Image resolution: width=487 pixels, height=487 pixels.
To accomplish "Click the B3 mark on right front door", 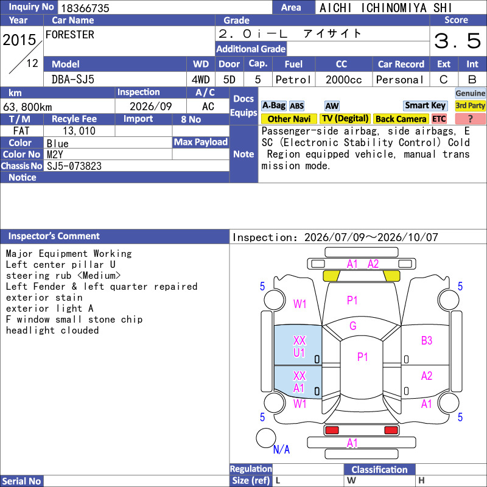I will pyautogui.click(x=427, y=340).
